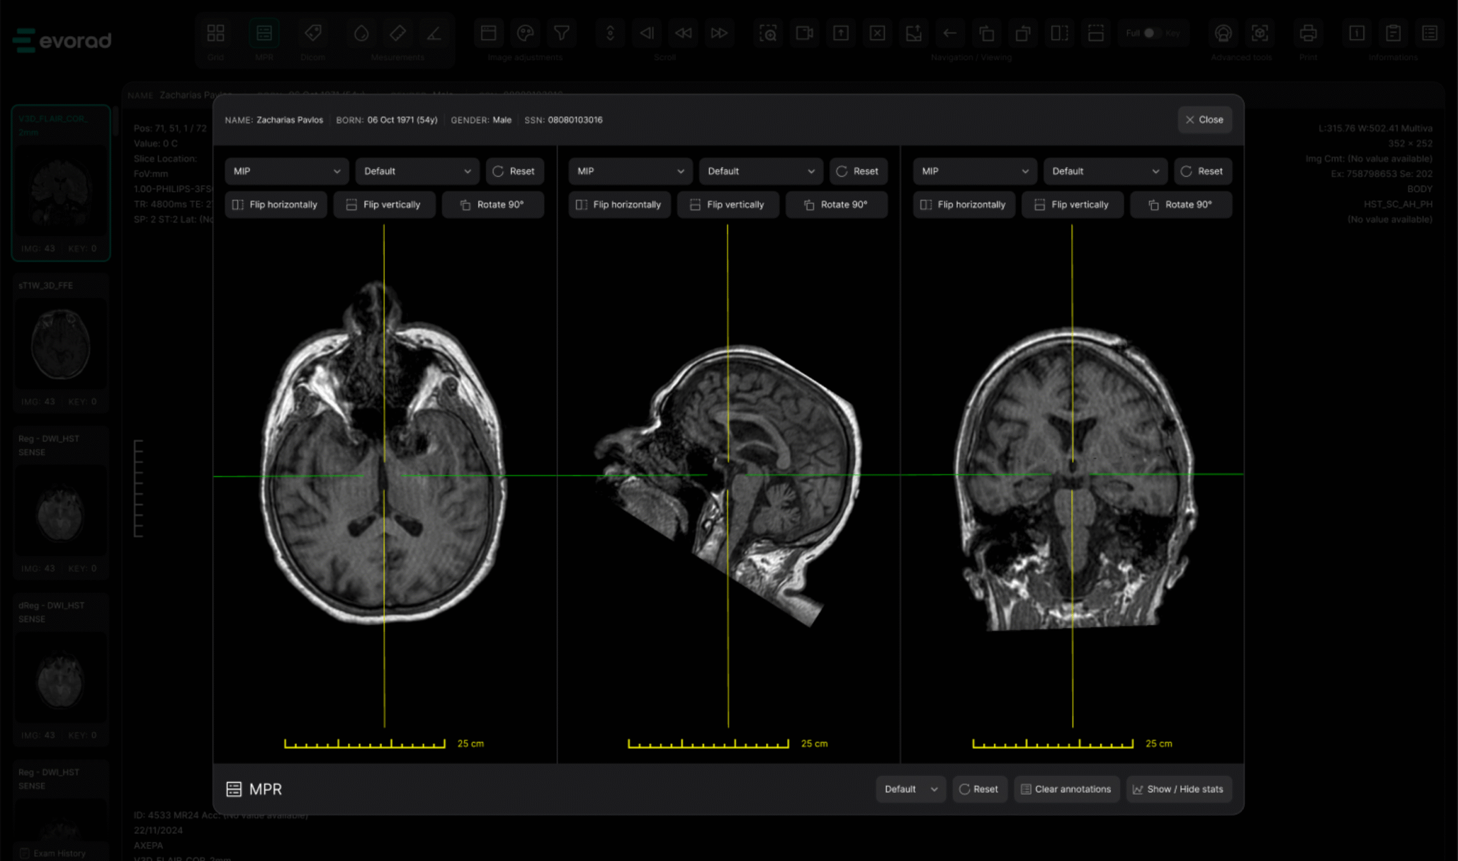Toggle the Full / Key switch

(1149, 33)
